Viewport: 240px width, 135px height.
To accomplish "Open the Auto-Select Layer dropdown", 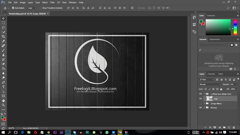I will point(32,8).
